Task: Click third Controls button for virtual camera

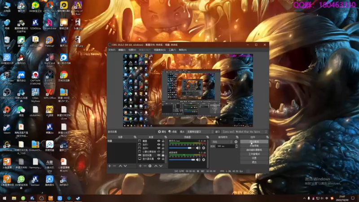Action: click(x=254, y=150)
